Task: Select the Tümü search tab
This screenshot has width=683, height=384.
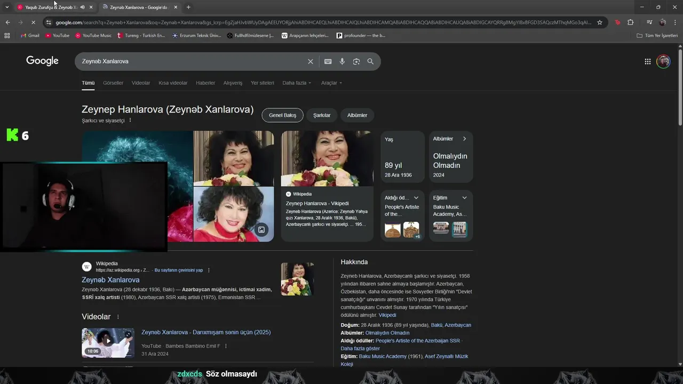Action: point(88,83)
